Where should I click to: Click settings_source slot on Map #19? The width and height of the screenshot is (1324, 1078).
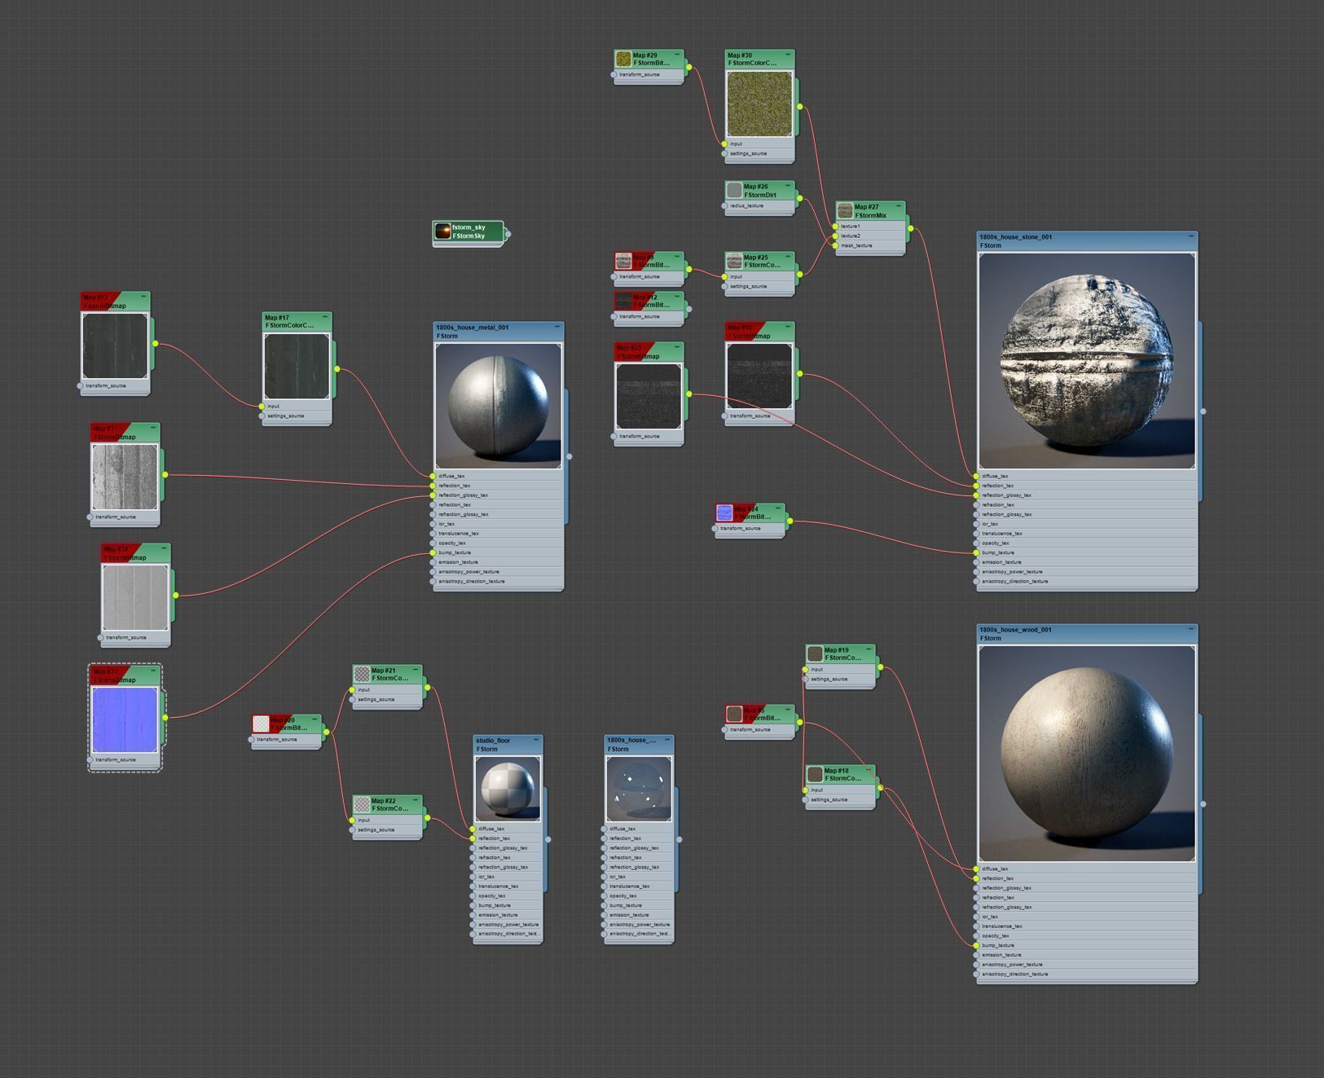click(841, 679)
